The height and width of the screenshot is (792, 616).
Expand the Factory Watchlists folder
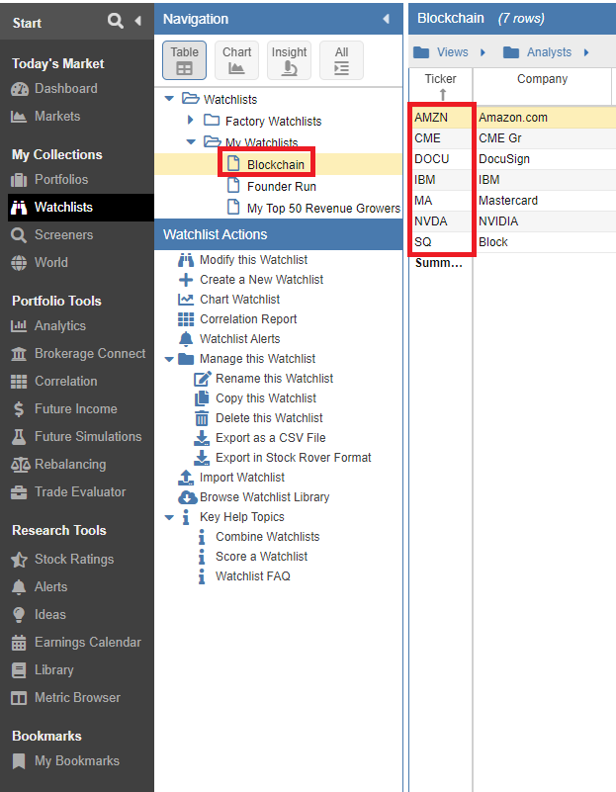click(191, 121)
